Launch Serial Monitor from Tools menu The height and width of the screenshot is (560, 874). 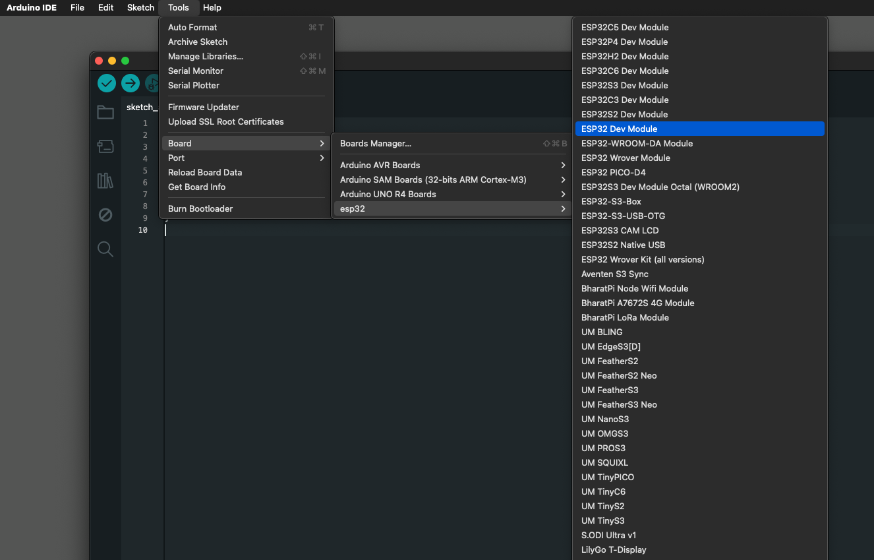tap(247, 71)
